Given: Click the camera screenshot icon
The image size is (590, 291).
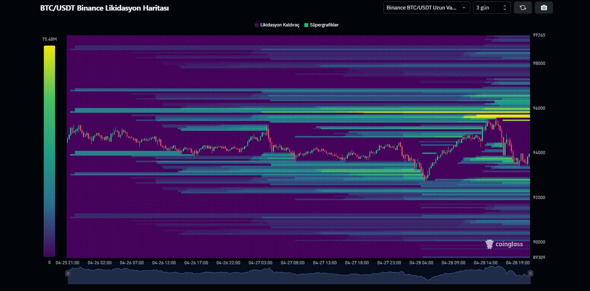Looking at the screenshot, I should 544,8.
